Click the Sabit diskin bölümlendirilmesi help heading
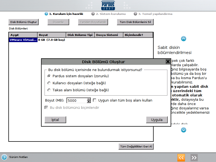Screen dimensions: 216x162 pos(174,50)
